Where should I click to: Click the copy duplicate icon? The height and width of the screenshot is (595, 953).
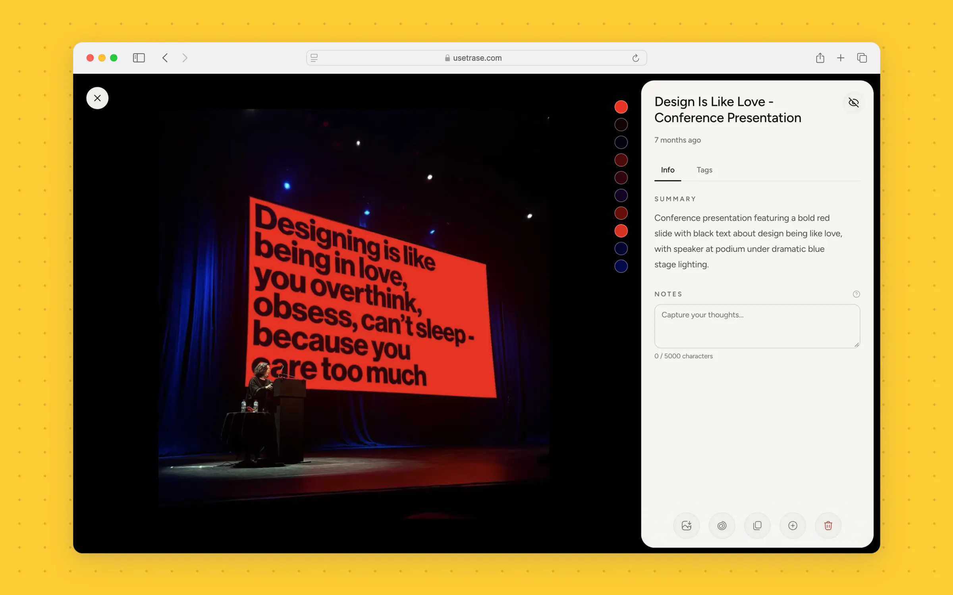coord(757,526)
